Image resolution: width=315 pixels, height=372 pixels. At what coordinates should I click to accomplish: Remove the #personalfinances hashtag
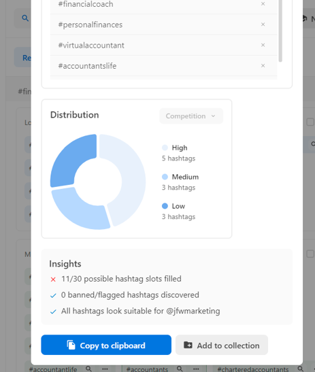click(263, 24)
